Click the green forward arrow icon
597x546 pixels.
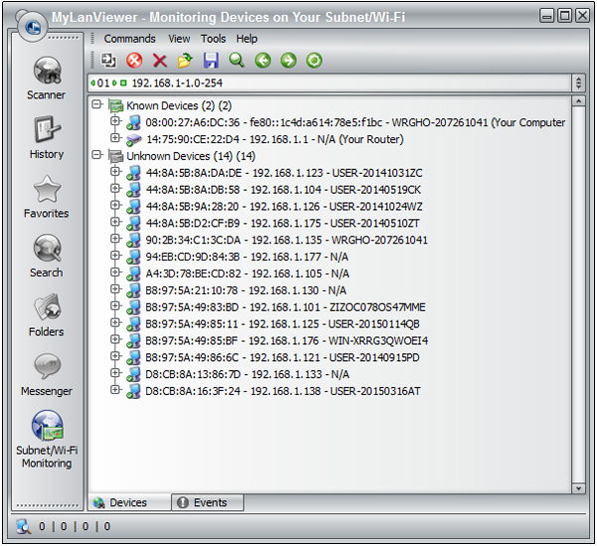click(289, 61)
